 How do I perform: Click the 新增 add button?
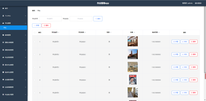point(37,25)
